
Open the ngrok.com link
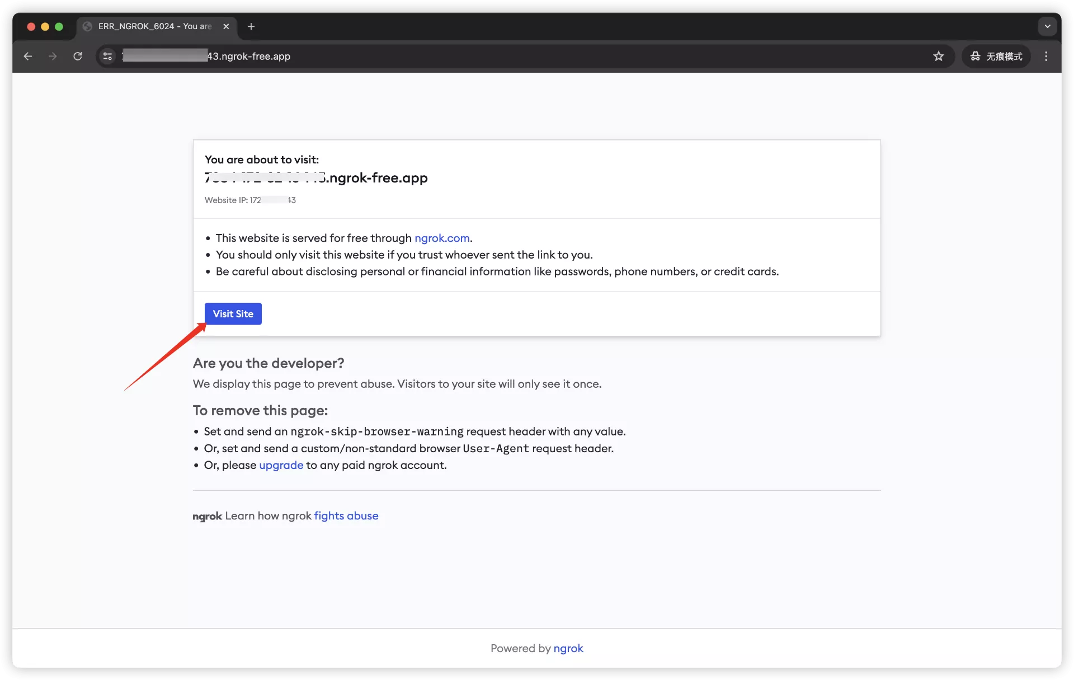[x=442, y=238]
